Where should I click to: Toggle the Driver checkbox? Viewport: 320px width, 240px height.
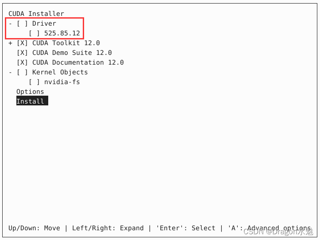pos(22,23)
